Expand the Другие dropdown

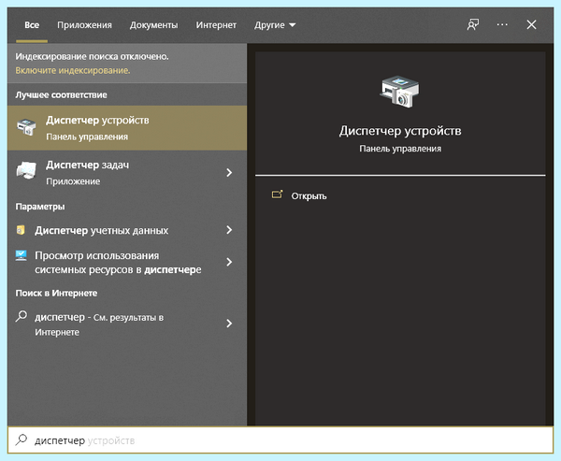coord(275,25)
